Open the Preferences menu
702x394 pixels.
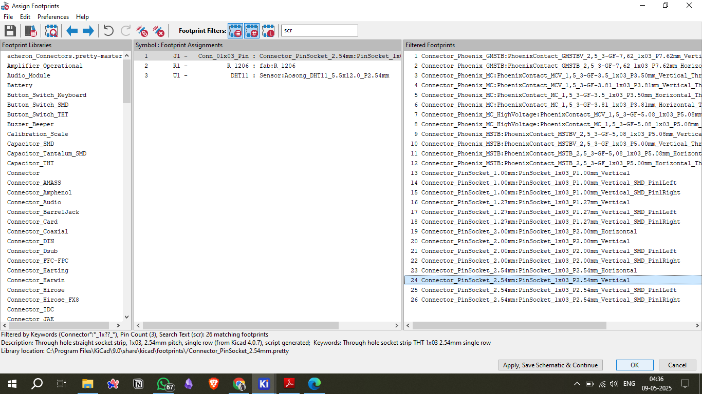53,17
